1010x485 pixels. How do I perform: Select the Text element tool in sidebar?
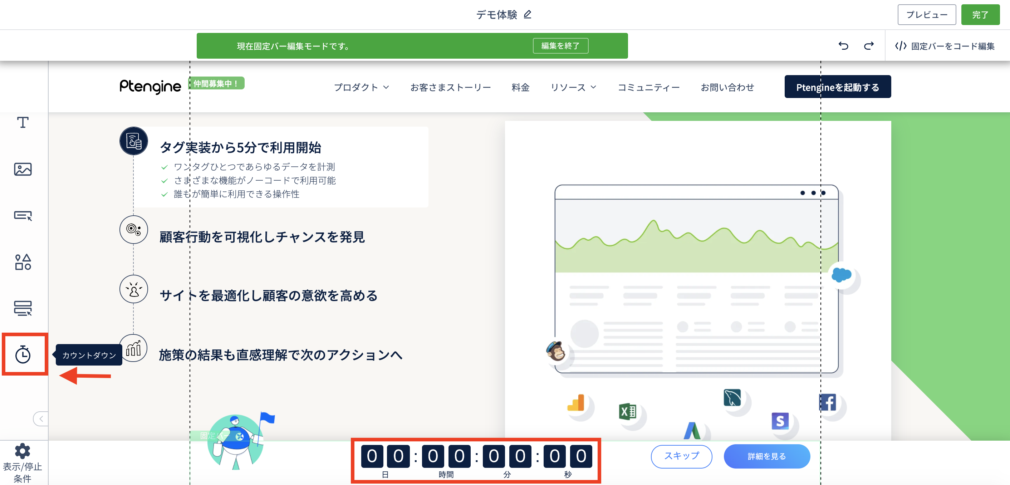coord(23,123)
